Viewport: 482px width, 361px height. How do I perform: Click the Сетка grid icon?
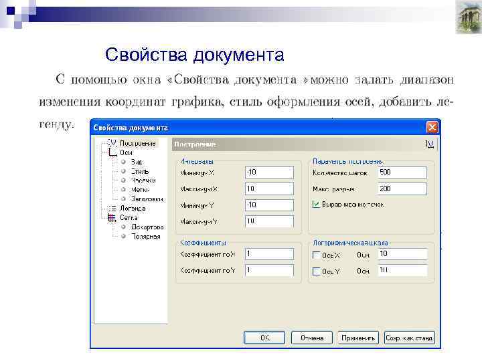(x=112, y=218)
